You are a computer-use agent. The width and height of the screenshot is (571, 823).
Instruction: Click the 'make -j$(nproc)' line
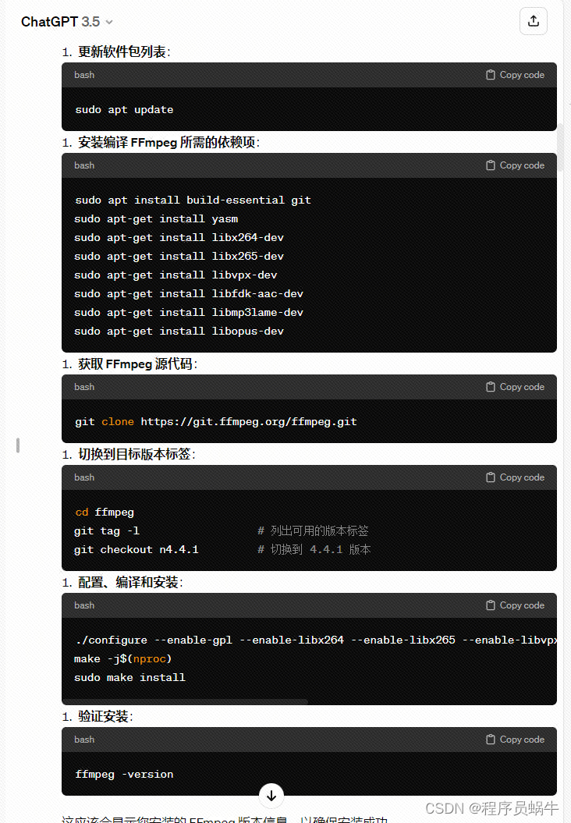coord(122,658)
